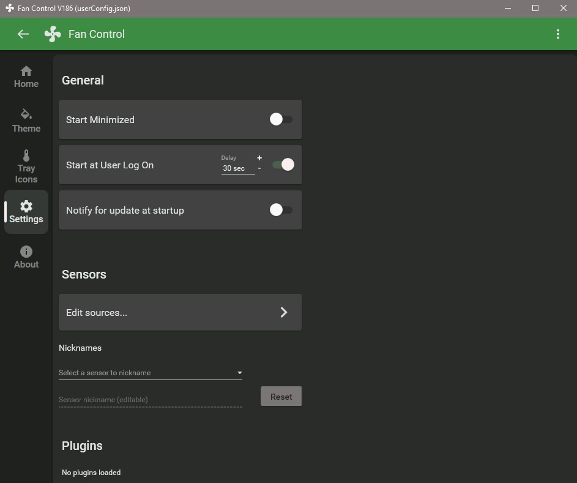Go to Home in the sidebar
This screenshot has width=577, height=483.
tap(26, 77)
